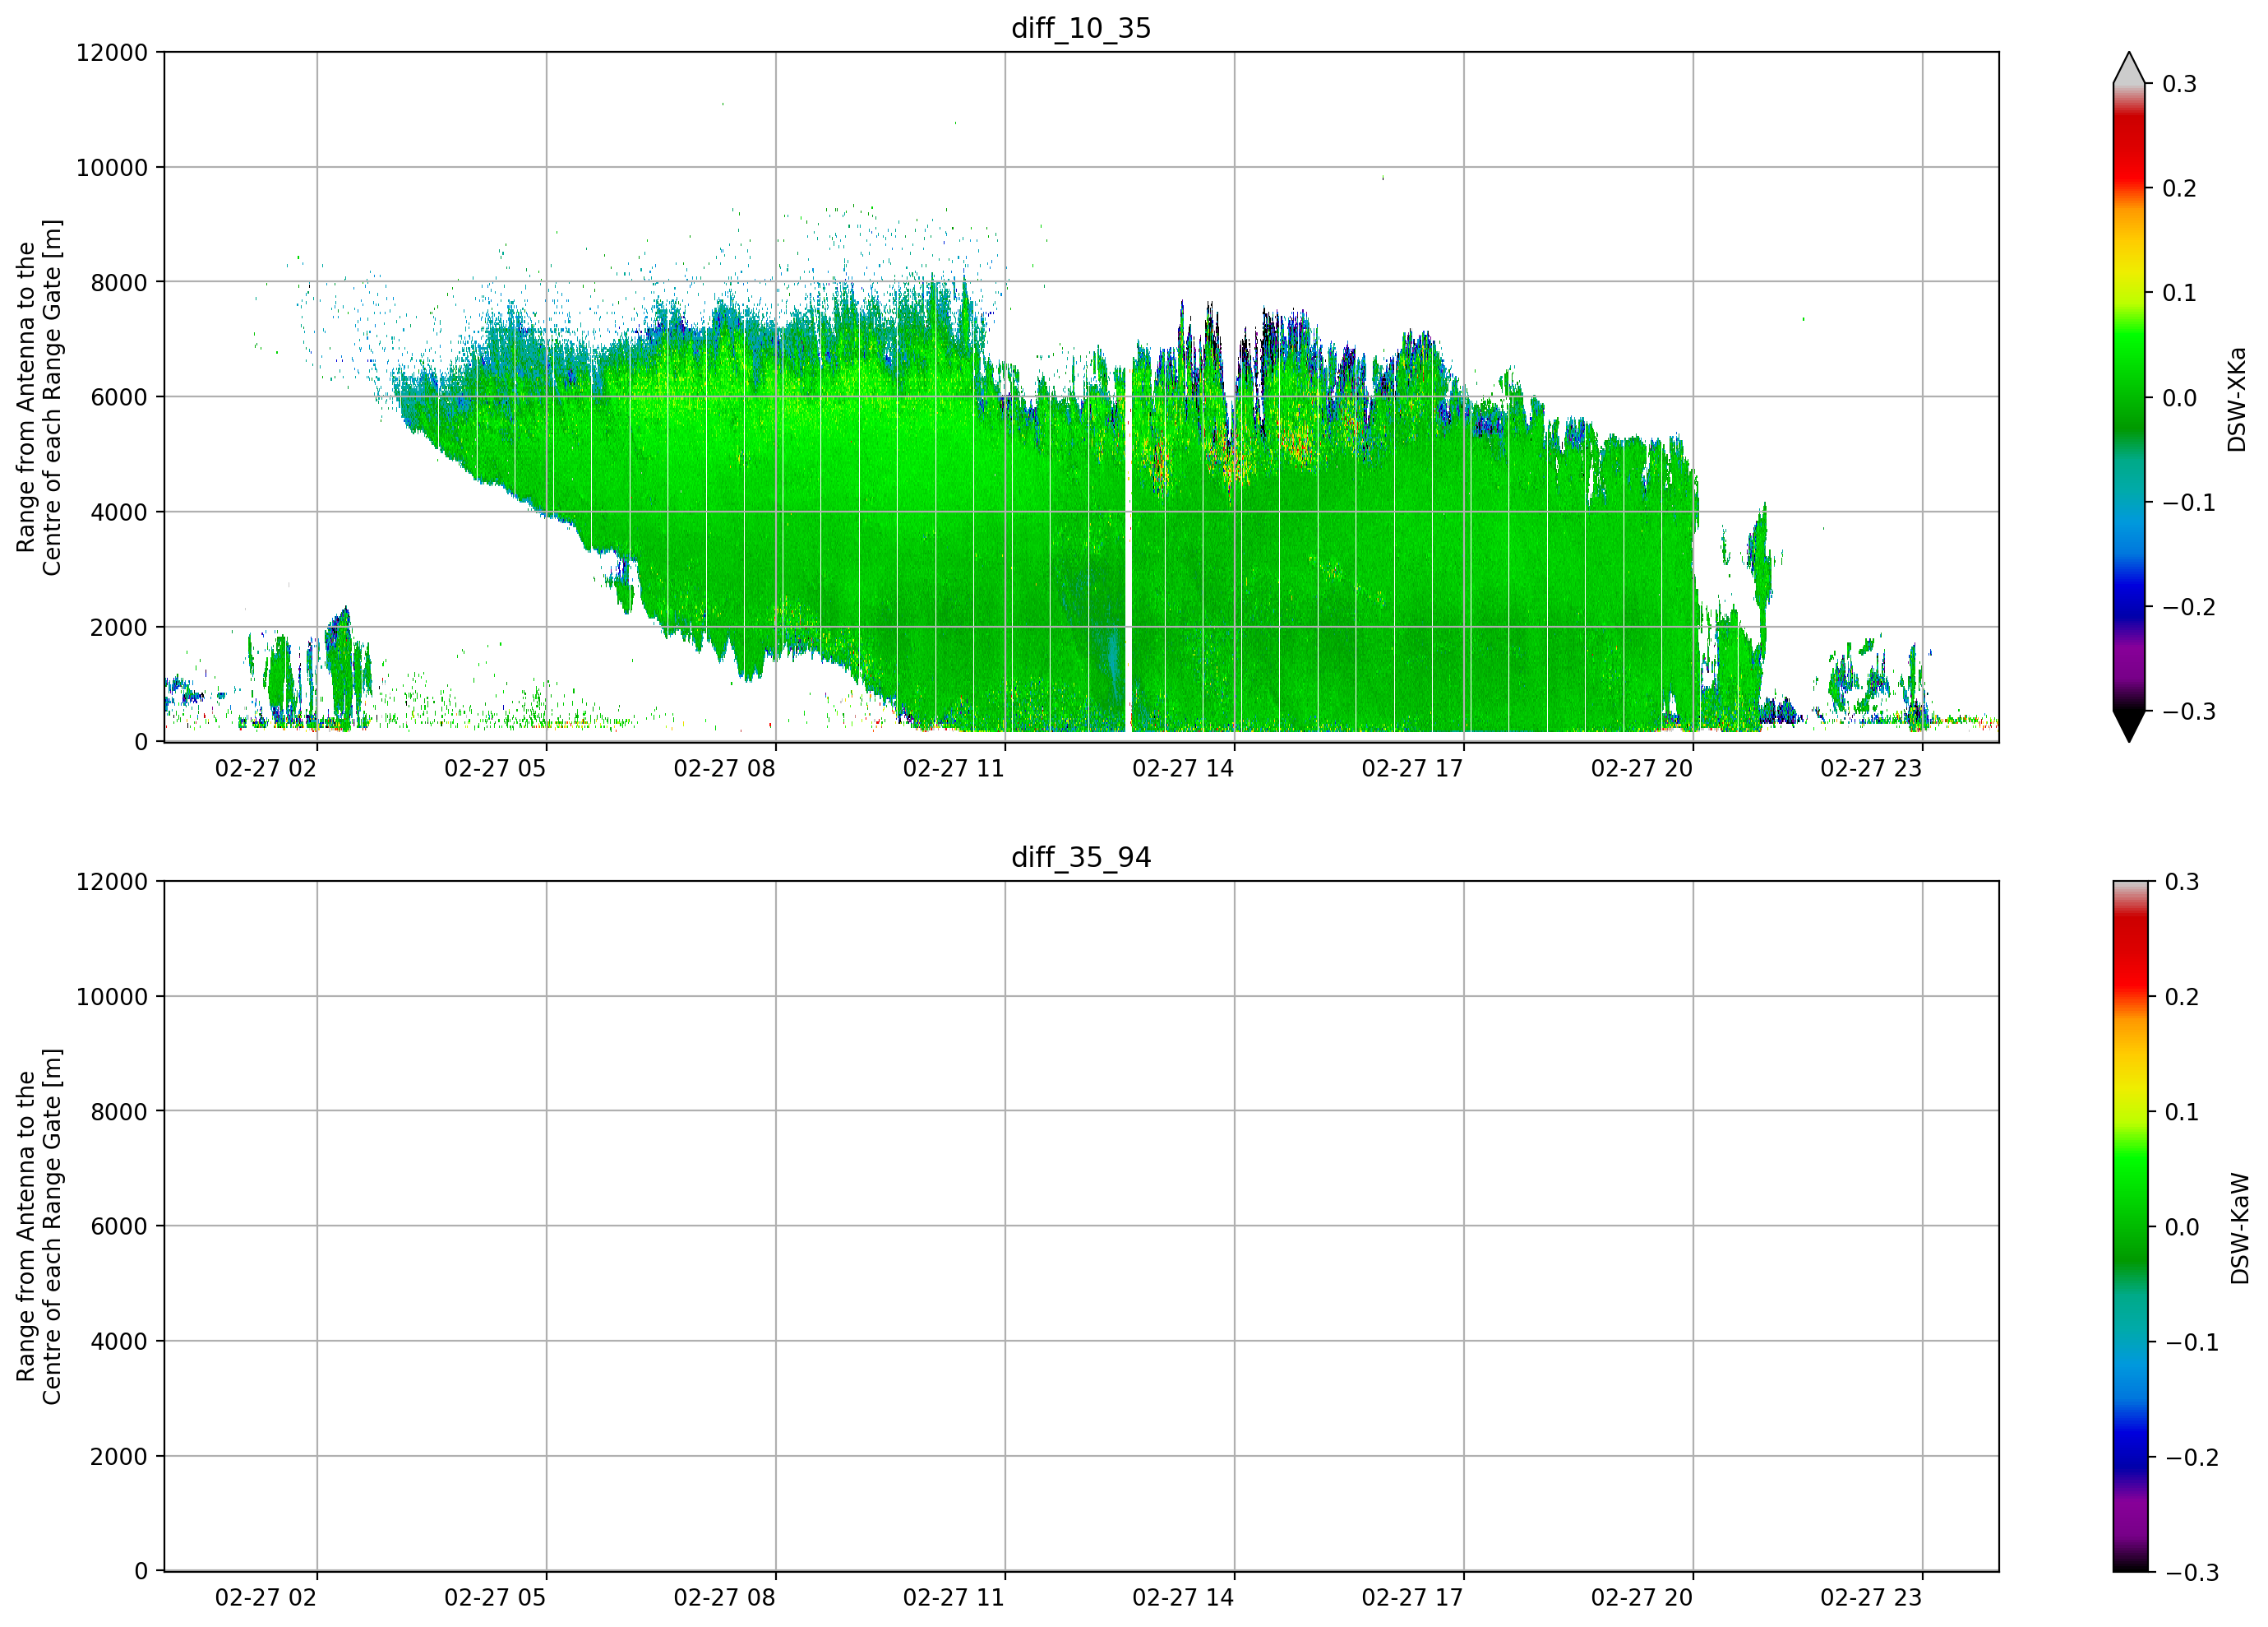Select '02-27 11' tick under diff_10_35
This screenshot has height=1627, width=2268.
(x=954, y=768)
